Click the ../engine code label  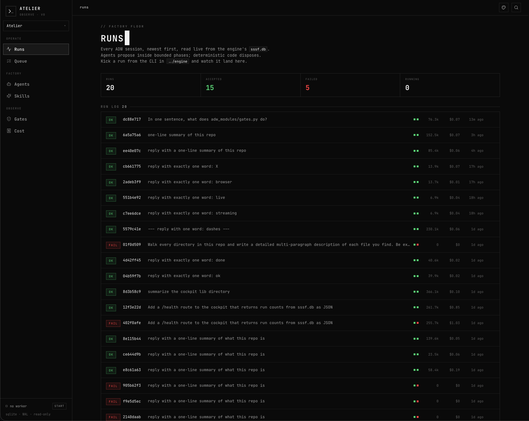click(178, 61)
